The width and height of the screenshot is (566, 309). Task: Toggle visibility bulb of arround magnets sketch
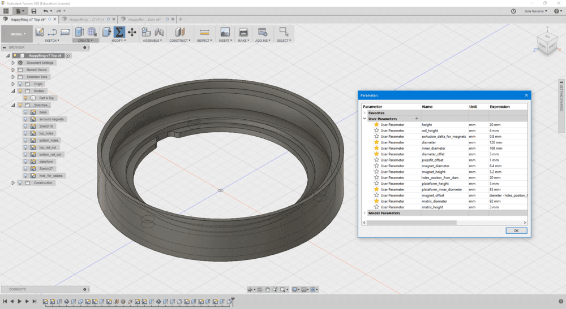(25, 119)
